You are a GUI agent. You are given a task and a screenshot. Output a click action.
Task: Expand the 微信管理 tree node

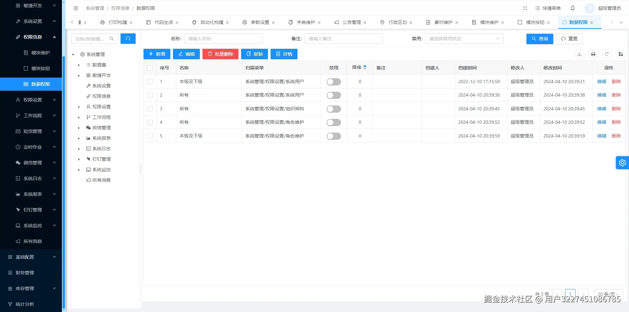(x=79, y=128)
